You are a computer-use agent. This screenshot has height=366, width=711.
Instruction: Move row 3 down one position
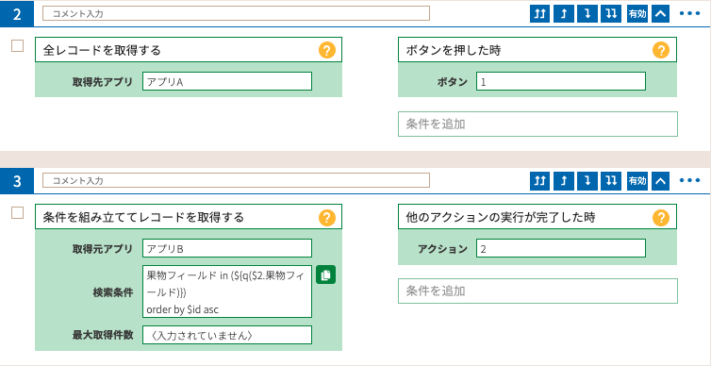[587, 181]
